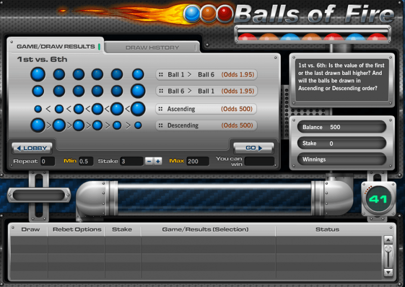Screen dimensions: 405x287
Task: Click the Stake column header in table
Action: click(122, 229)
